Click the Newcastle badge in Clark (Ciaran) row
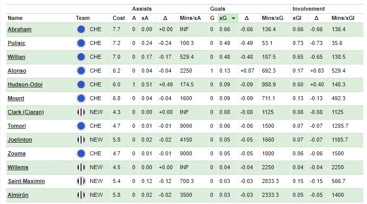 pyautogui.click(x=81, y=112)
